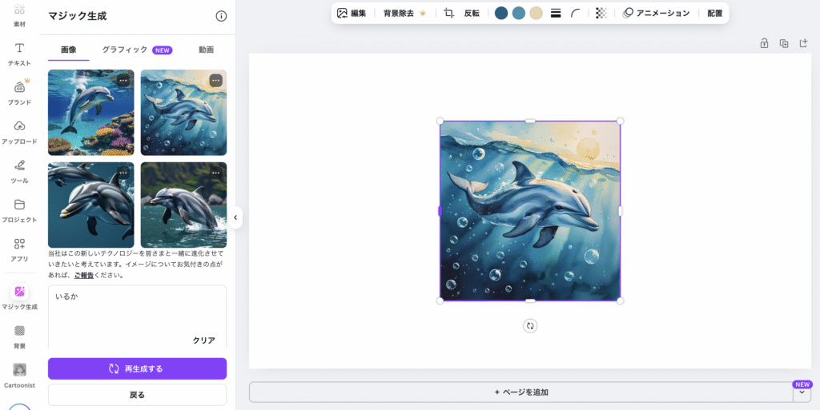Open the 背景 background panel
Screen dimensions: 820x410
click(19, 337)
